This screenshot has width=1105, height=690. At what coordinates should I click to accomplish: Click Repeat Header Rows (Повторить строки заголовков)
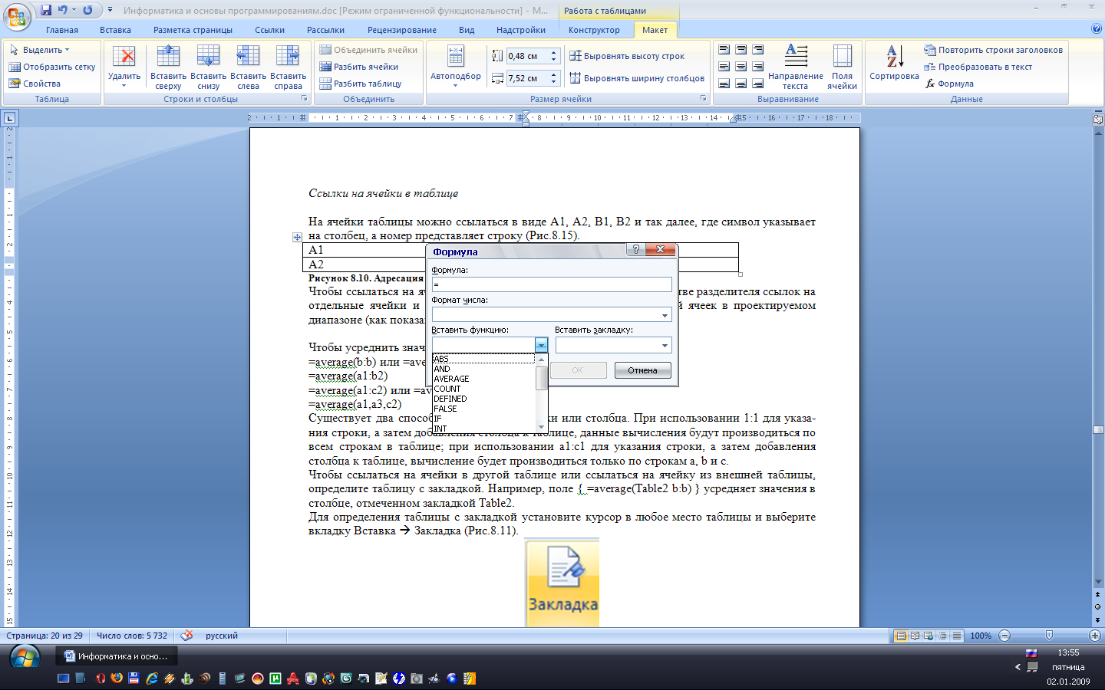pyautogui.click(x=993, y=50)
